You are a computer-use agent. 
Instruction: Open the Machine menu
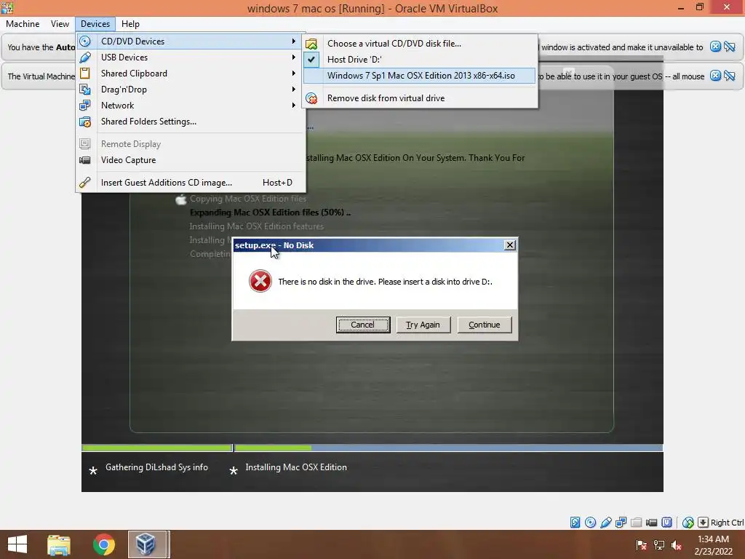pyautogui.click(x=23, y=24)
